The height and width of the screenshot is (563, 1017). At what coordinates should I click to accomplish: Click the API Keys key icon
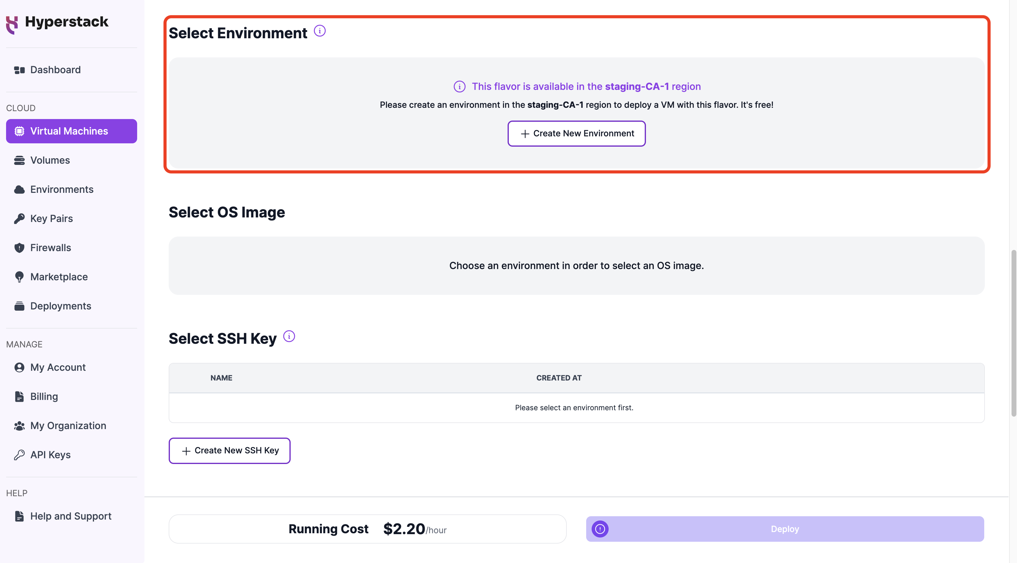pyautogui.click(x=19, y=455)
